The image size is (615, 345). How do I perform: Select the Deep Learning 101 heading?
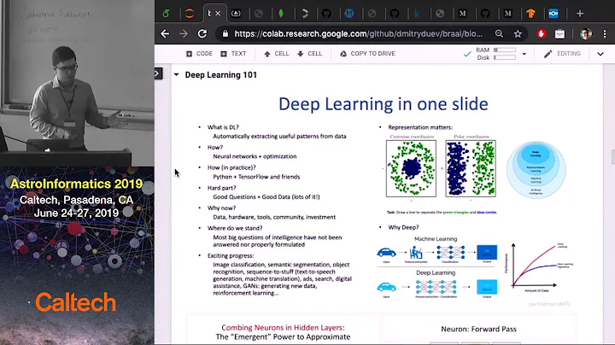[x=221, y=75]
